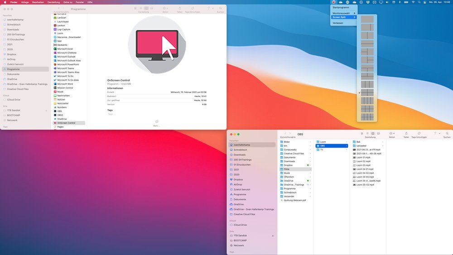The height and width of the screenshot is (255, 453).
Task: Pick the bottom eight-pane grid split layout
Action: [x=367, y=117]
